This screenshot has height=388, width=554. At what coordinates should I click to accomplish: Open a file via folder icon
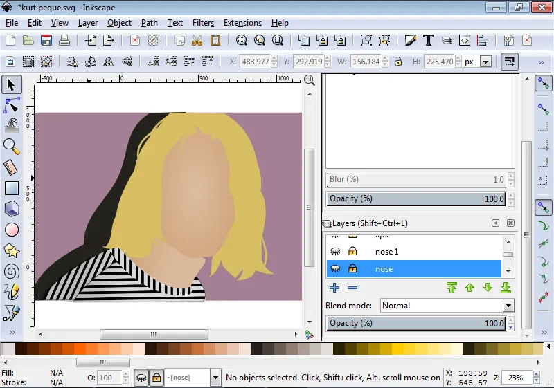pos(28,40)
